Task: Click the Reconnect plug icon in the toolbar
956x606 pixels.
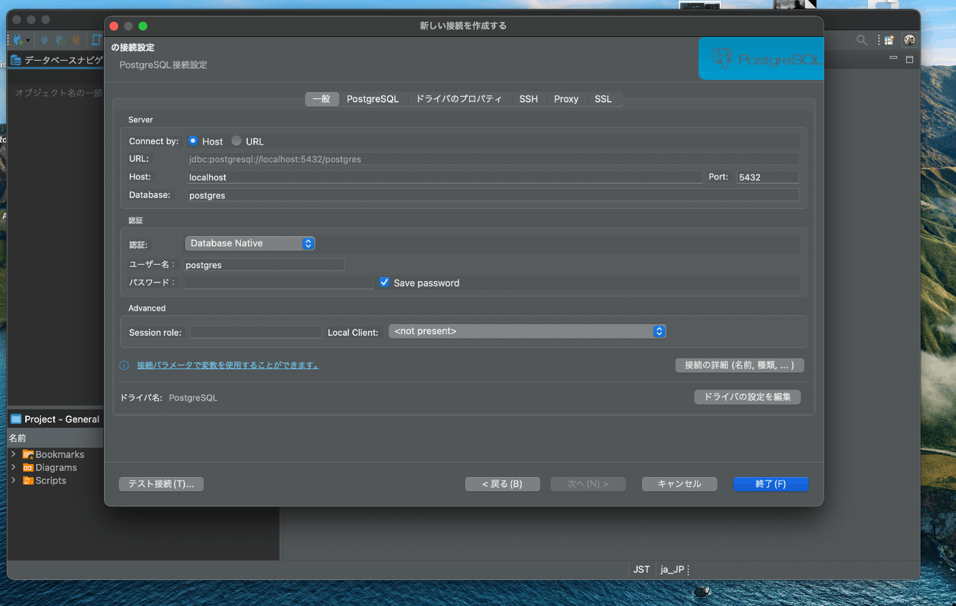Action: point(61,40)
